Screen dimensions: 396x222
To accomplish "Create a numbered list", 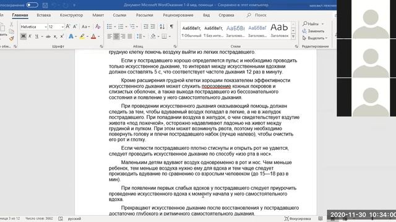I will (121, 27).
